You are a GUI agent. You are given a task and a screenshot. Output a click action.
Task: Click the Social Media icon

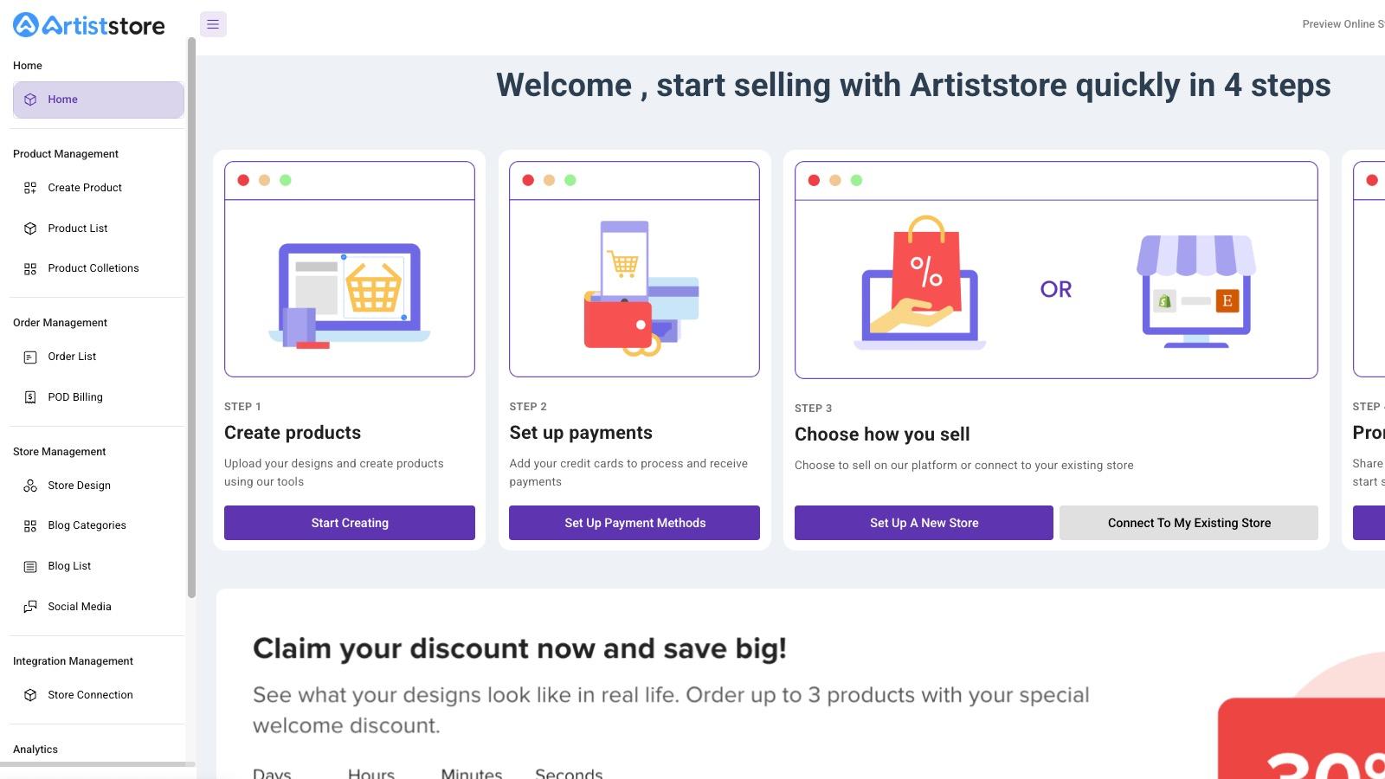(x=30, y=607)
